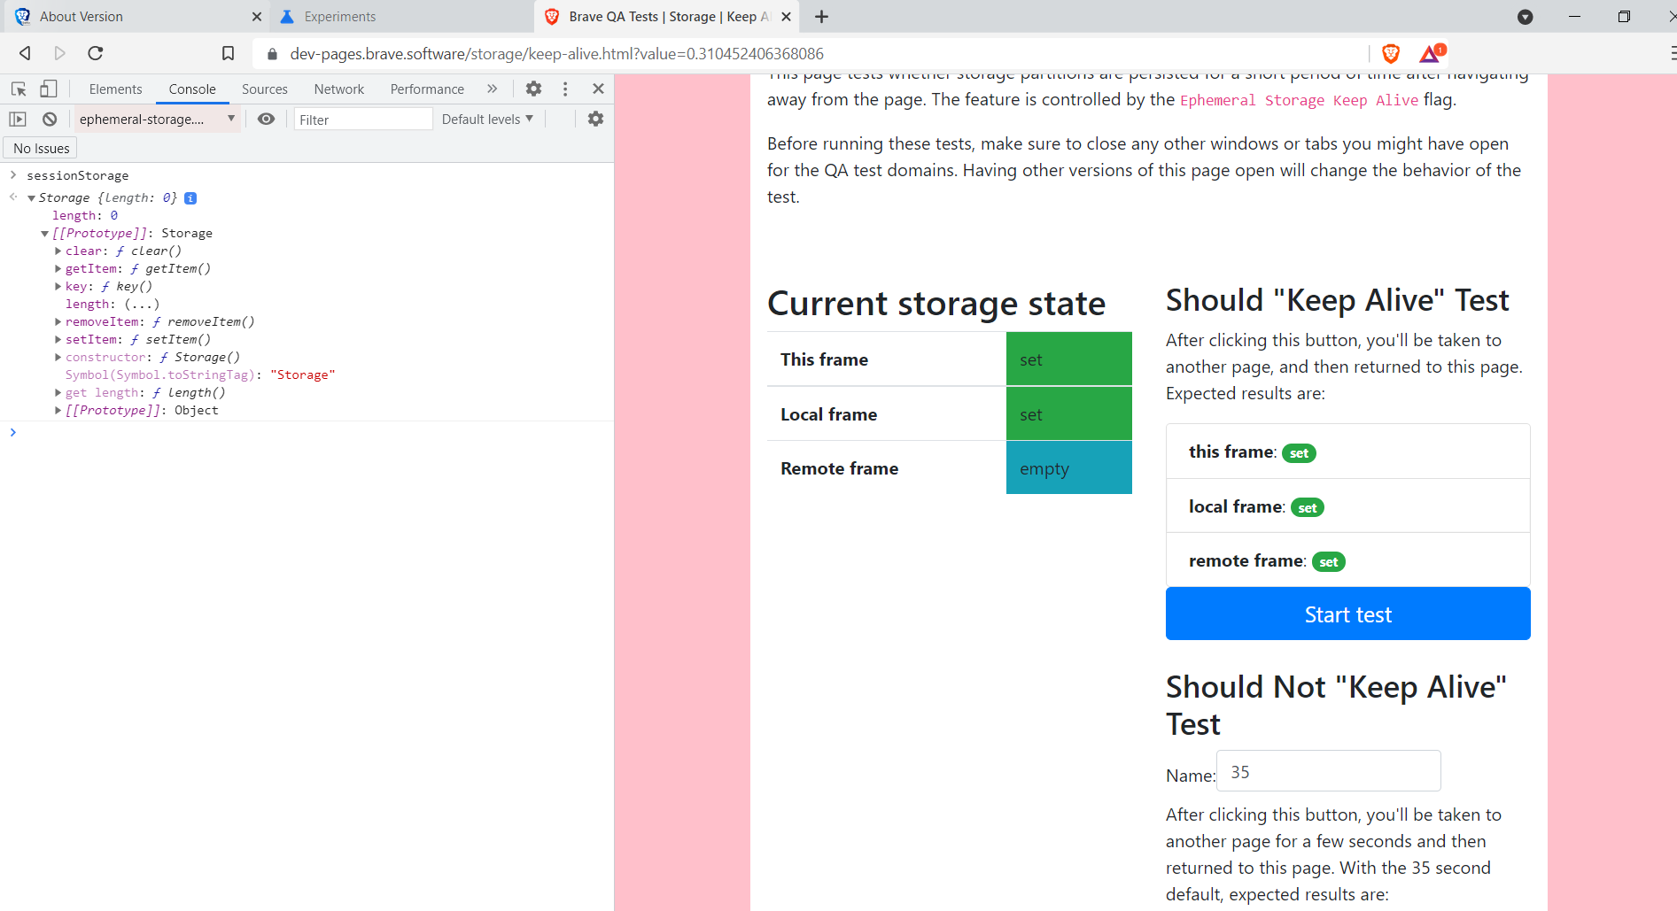Click the Name input field showing 35
Screen dimensions: 1677x911
pos(1327,771)
